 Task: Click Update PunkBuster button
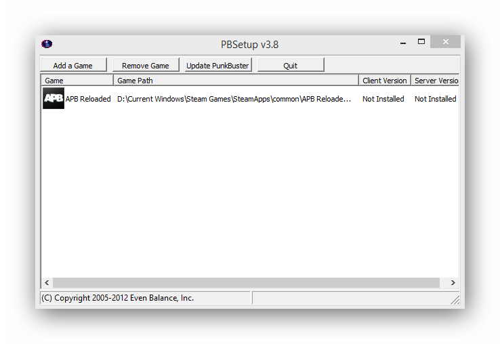tap(218, 66)
